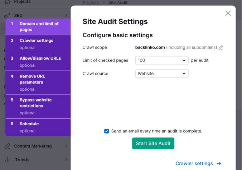Expand the .Trends sidebar chevron
Screen dimensions: 242x170
pos(66,160)
